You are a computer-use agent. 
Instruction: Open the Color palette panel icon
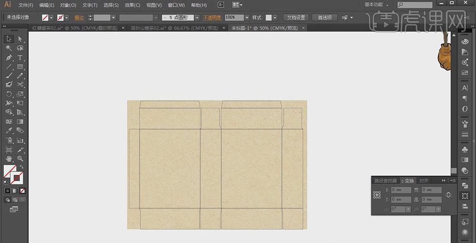[464, 42]
